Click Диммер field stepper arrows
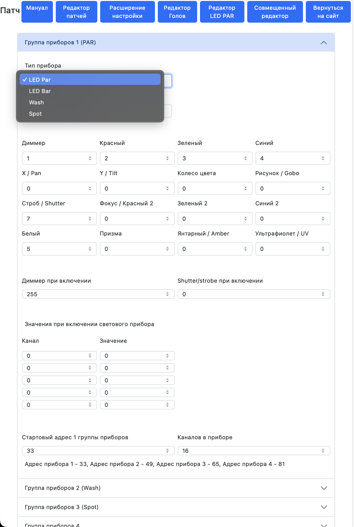The image size is (354, 527). tap(90, 158)
